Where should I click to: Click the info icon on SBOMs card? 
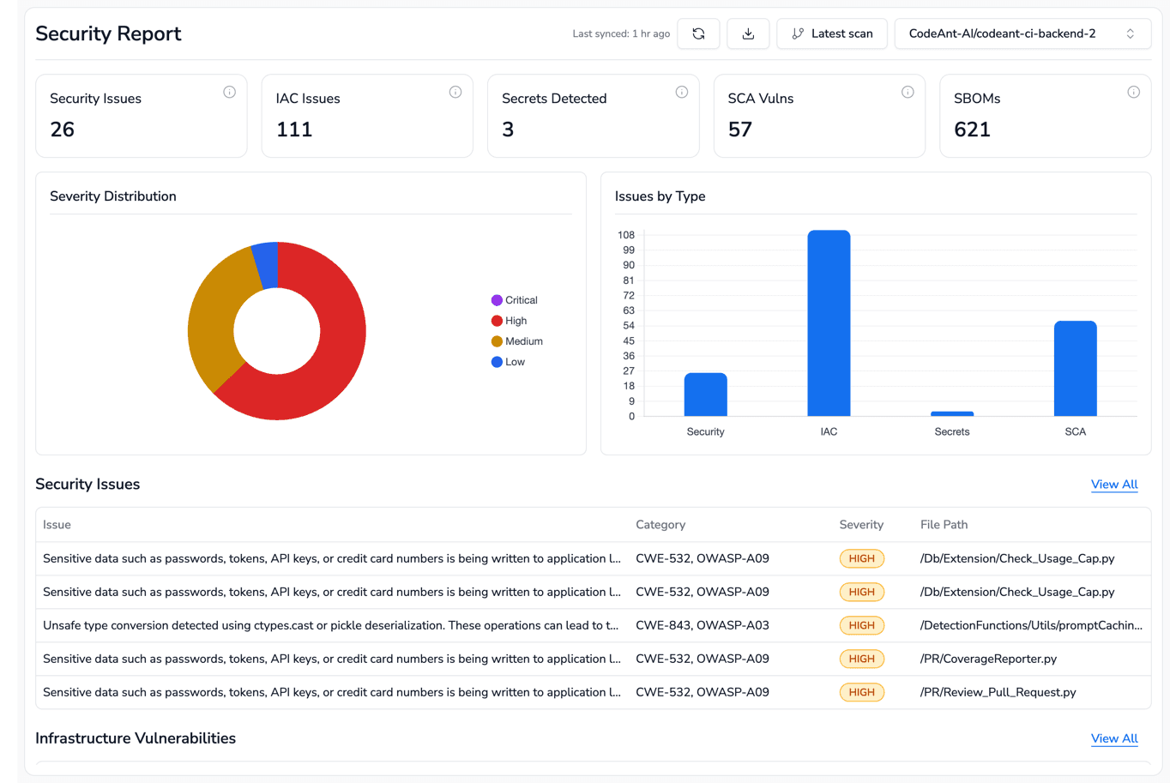click(1134, 92)
